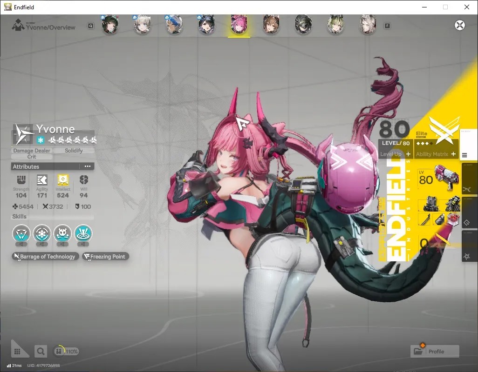The image size is (478, 372).
Task: Open the masked coat gear slot
Action: point(452,204)
